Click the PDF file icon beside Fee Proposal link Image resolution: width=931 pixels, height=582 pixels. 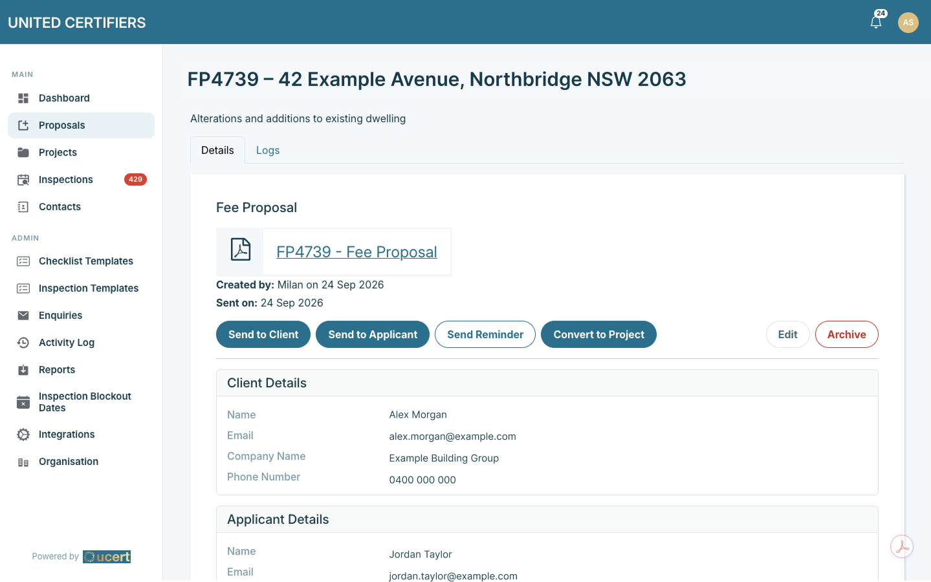click(241, 249)
